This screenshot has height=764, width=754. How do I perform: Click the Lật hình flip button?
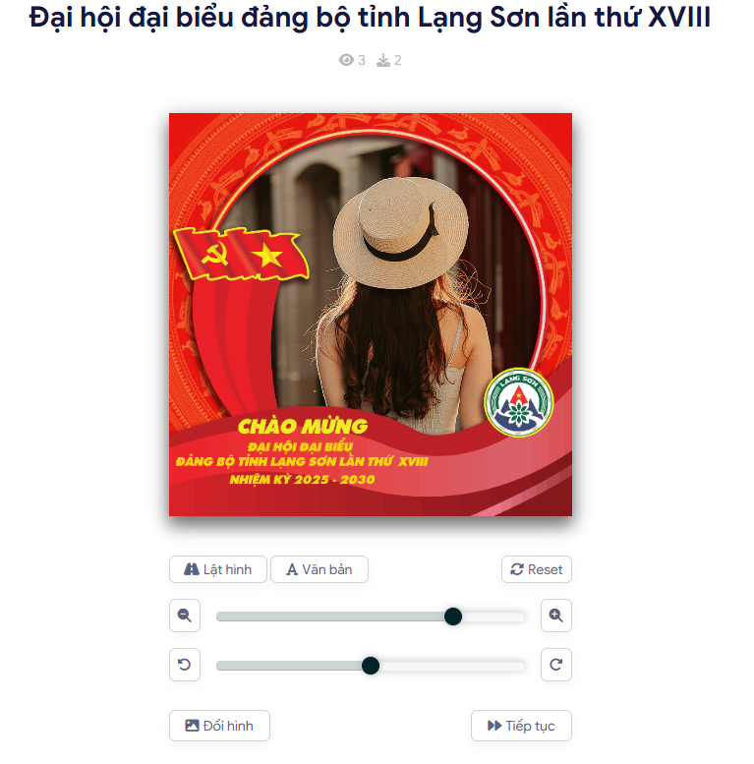(218, 569)
